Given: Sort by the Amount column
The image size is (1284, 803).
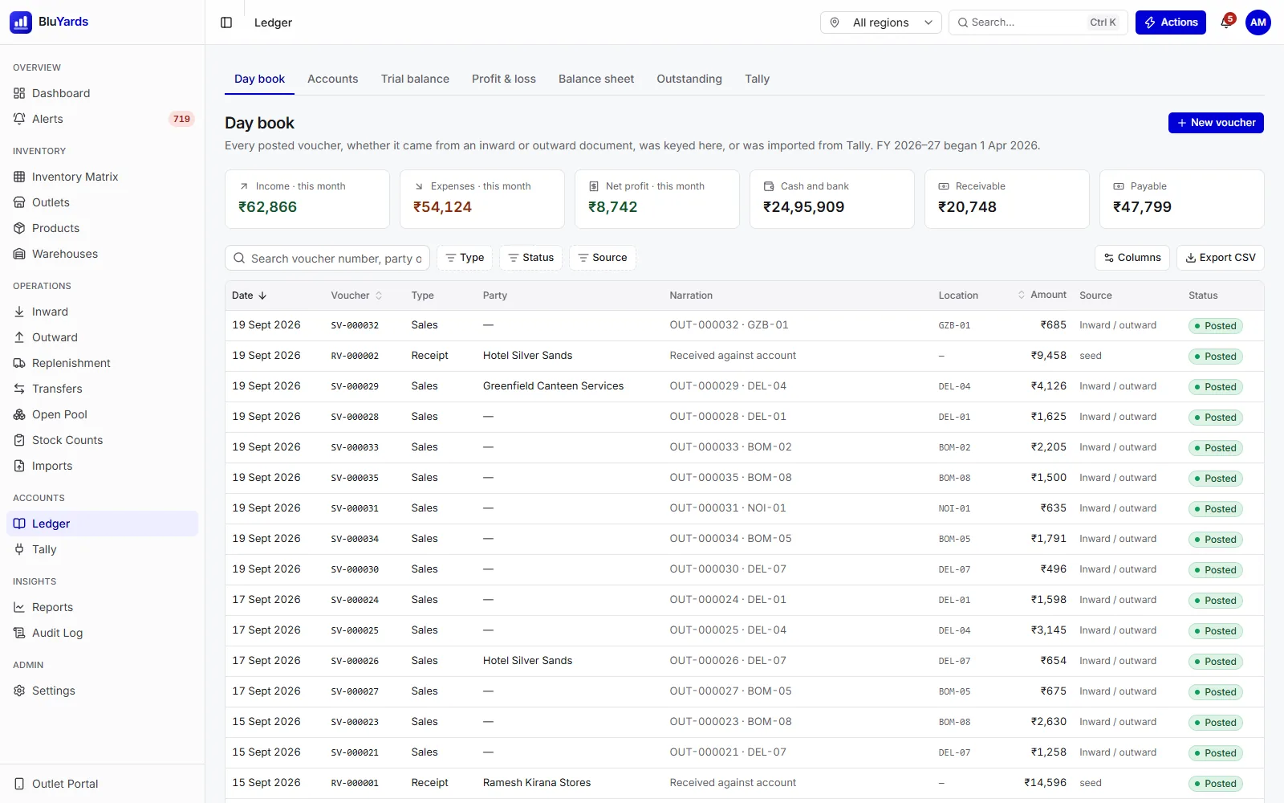Looking at the screenshot, I should pyautogui.click(x=1042, y=295).
